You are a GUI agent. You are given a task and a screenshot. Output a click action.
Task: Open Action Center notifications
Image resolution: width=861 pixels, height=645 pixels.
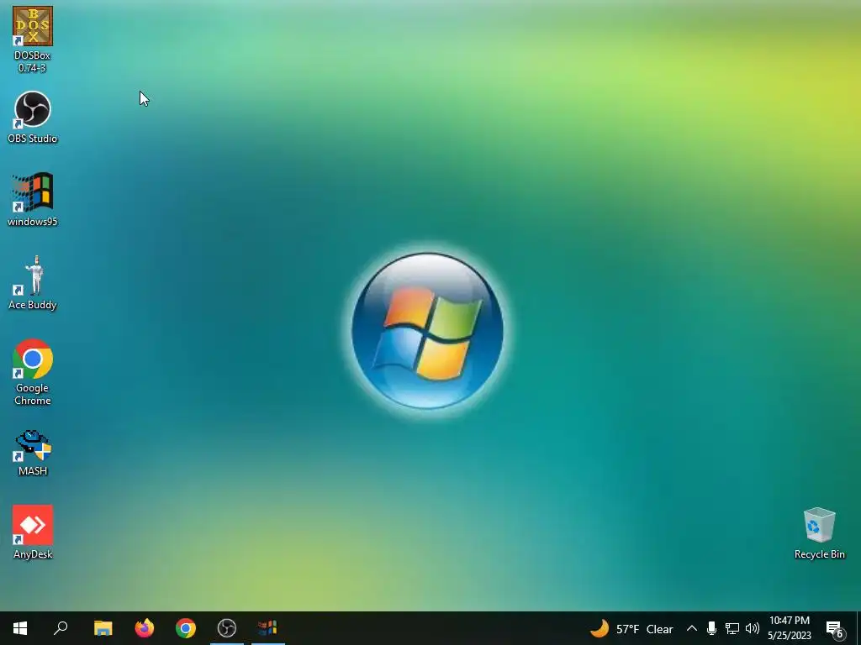(x=835, y=629)
